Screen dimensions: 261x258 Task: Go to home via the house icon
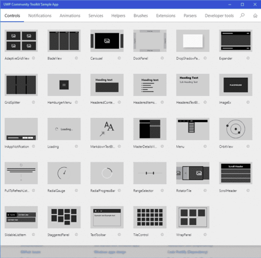(255, 16)
